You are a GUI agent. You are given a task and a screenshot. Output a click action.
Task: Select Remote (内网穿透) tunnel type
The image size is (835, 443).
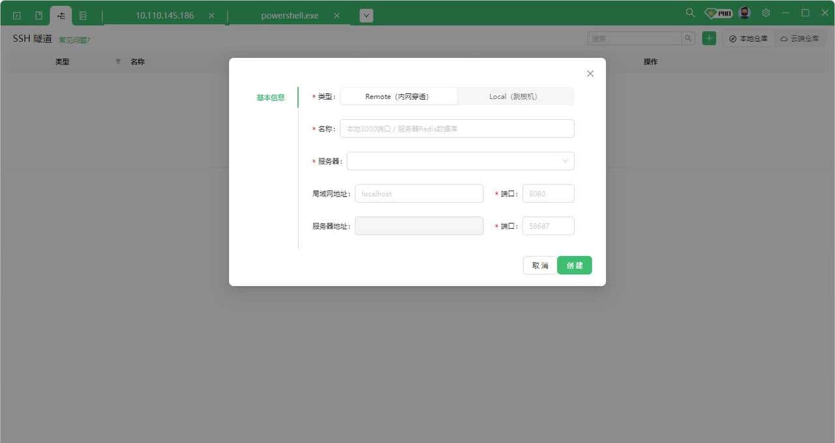pos(399,96)
